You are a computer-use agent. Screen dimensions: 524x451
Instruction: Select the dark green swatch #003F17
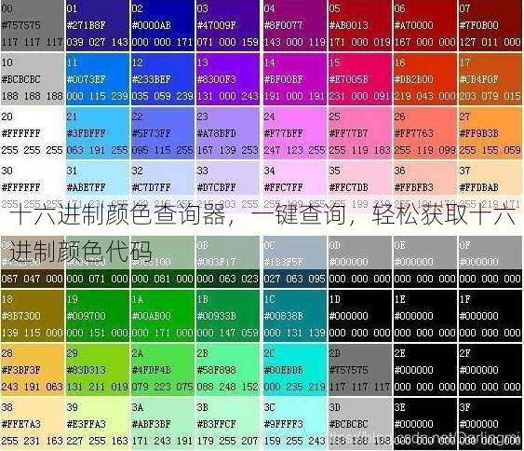click(228, 262)
